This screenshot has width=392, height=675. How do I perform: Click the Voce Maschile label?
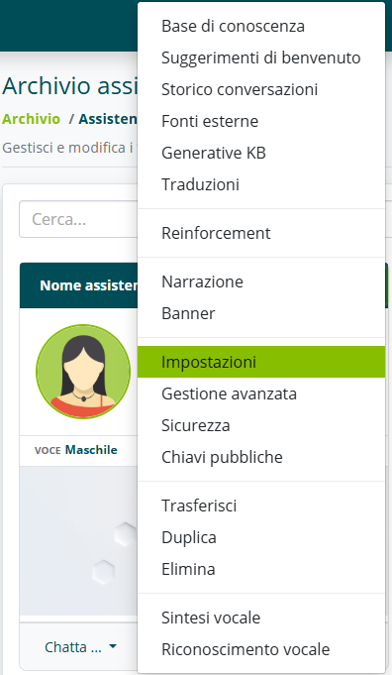click(76, 450)
